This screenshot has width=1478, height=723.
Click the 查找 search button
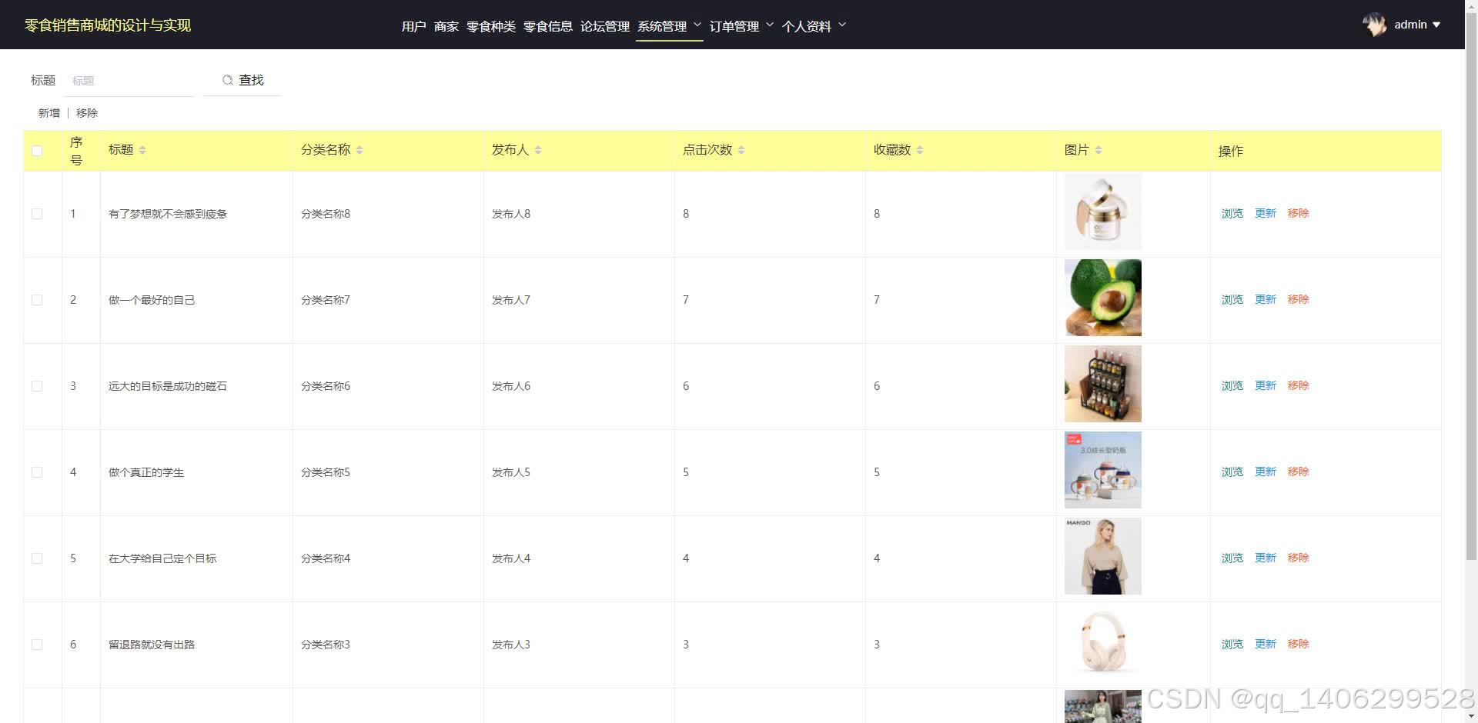click(243, 80)
